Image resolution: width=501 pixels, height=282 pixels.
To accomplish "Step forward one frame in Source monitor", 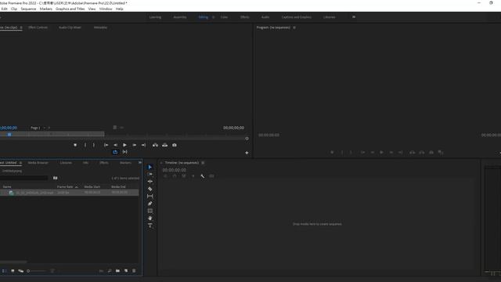I will click(134, 145).
